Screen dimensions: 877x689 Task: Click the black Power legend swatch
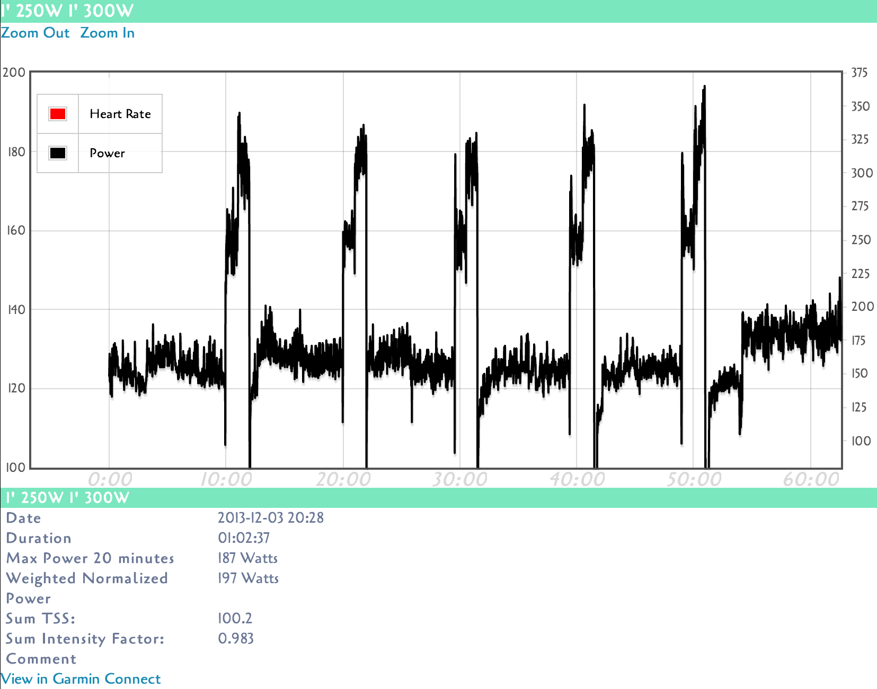coord(57,153)
